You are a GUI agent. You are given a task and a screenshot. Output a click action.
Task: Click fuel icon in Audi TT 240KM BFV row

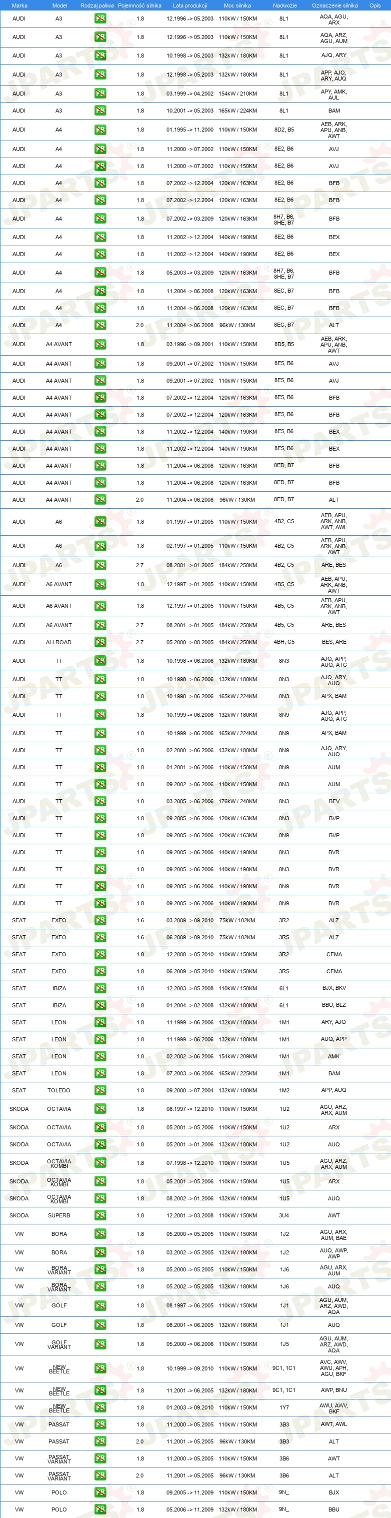pyautogui.click(x=100, y=801)
